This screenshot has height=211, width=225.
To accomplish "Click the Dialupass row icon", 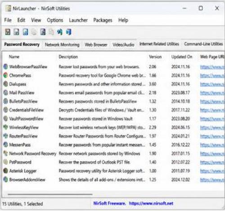I will tap(5, 84).
